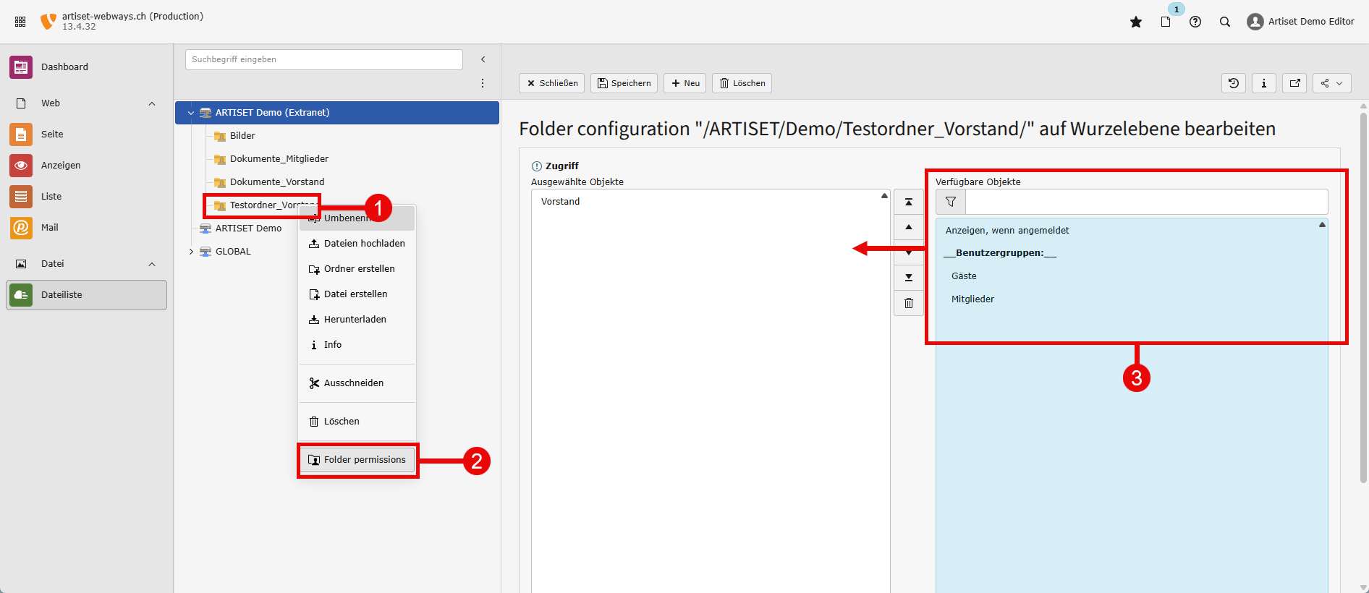Select the Dokumente_Vorstand folder
Image resolution: width=1369 pixels, height=593 pixels.
coord(276,182)
